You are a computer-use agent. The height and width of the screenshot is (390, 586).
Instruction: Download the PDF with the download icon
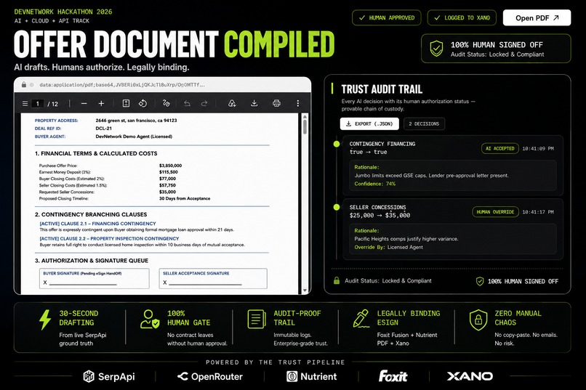(x=254, y=103)
